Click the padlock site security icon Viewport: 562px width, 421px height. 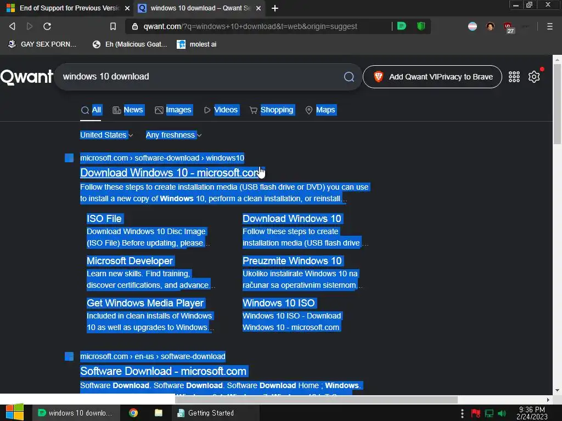coord(135,26)
